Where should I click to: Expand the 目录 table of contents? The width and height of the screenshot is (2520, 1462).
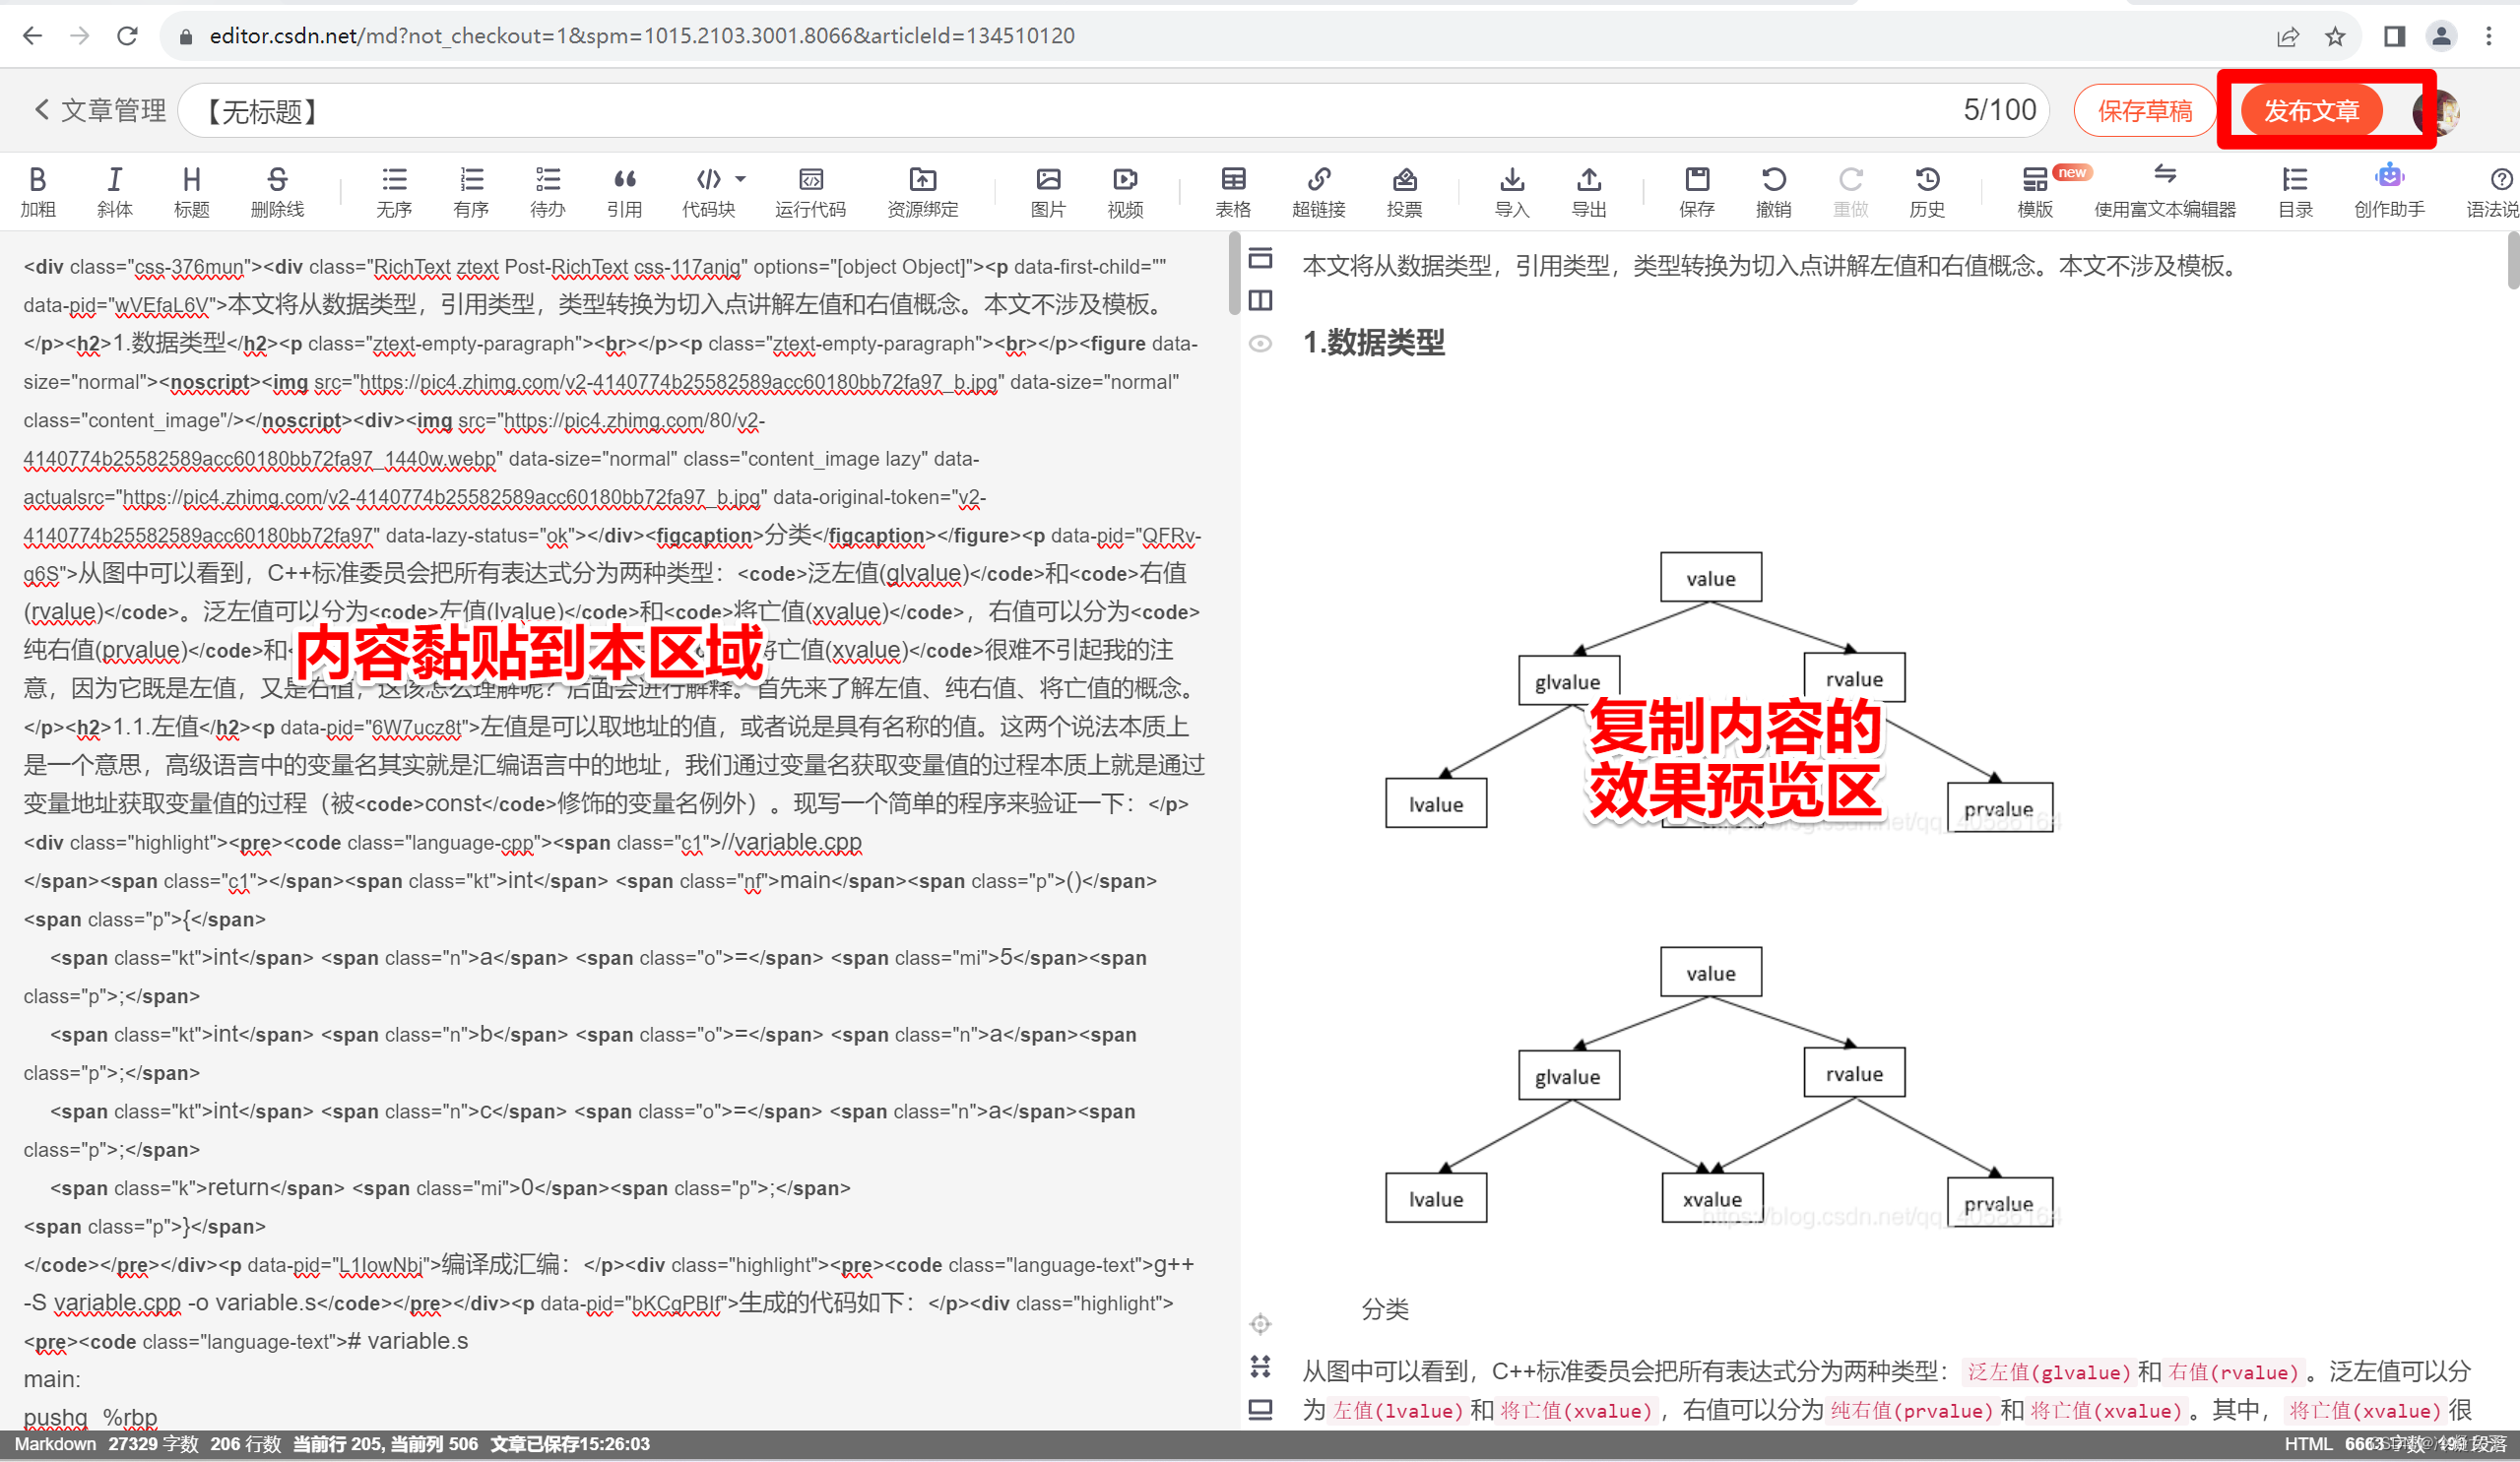click(x=2294, y=180)
